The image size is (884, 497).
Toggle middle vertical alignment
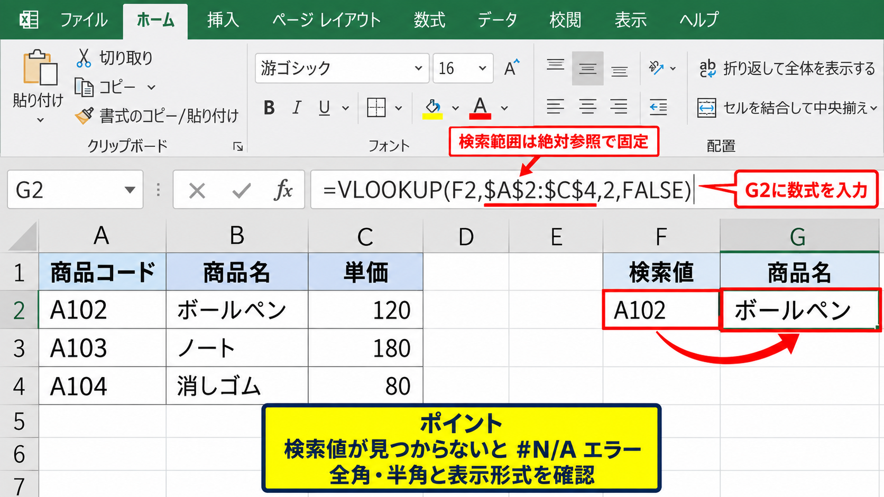[587, 68]
